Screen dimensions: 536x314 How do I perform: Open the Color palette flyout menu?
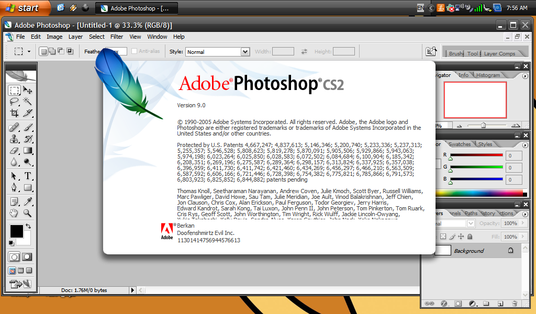tap(525, 145)
